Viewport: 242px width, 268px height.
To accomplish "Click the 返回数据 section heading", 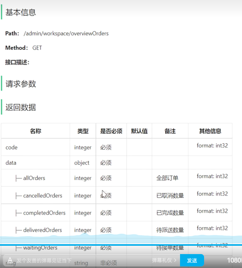I will (x=21, y=107).
